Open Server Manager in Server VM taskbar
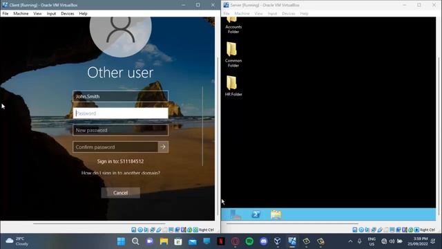The image size is (442, 249). pyautogui.click(x=236, y=214)
